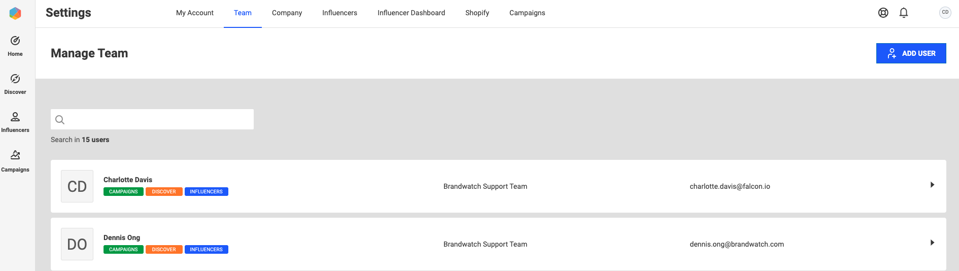
Task: Click the Add User button
Action: coord(911,53)
